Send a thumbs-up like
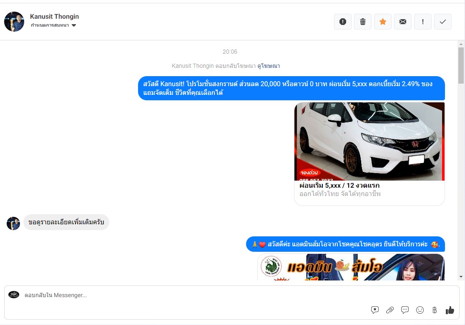This screenshot has height=325, width=465. 450,310
